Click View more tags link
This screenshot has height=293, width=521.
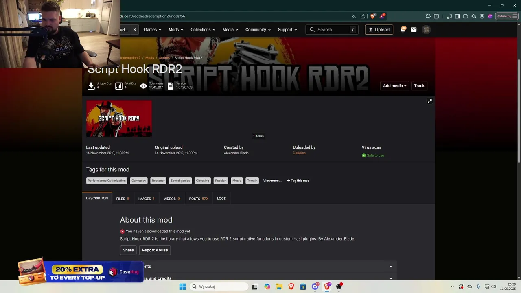(x=272, y=181)
